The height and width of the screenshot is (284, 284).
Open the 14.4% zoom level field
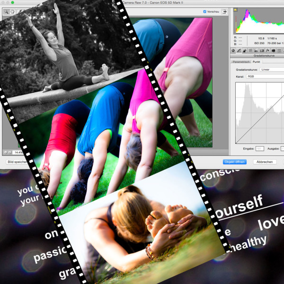point(18,152)
